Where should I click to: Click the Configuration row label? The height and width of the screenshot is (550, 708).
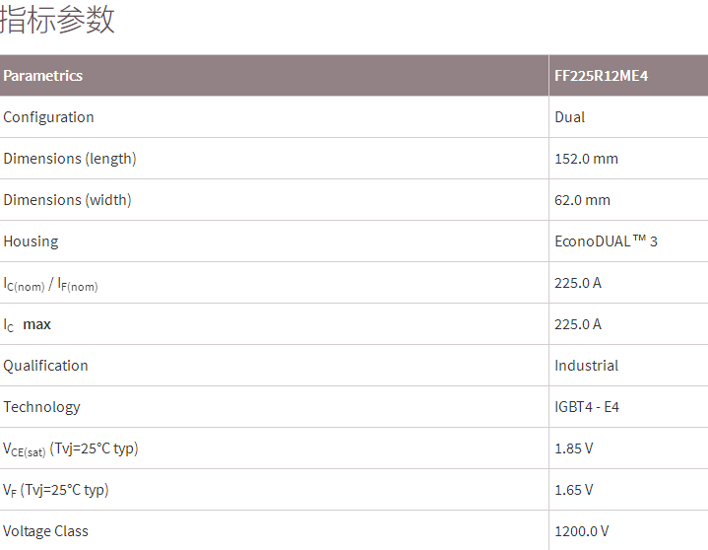pyautogui.click(x=49, y=117)
